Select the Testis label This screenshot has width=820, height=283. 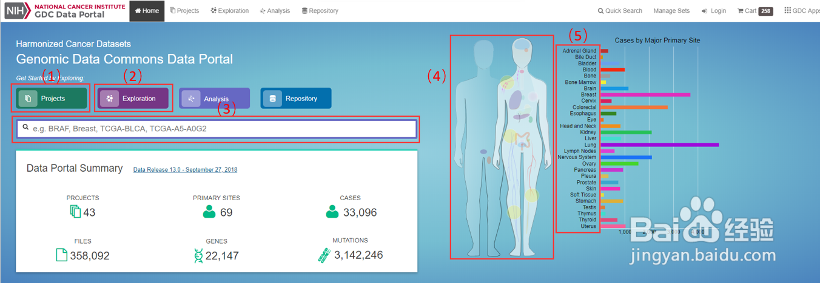click(x=589, y=207)
